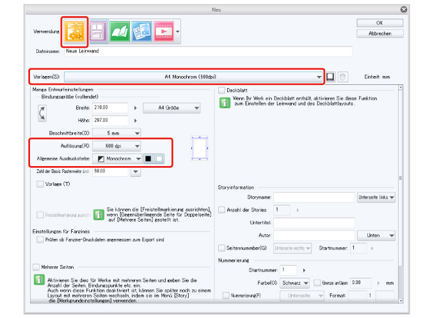446x318 pixels.
Task: Click Freistellmarkierung green info icon
Action: tap(99, 215)
